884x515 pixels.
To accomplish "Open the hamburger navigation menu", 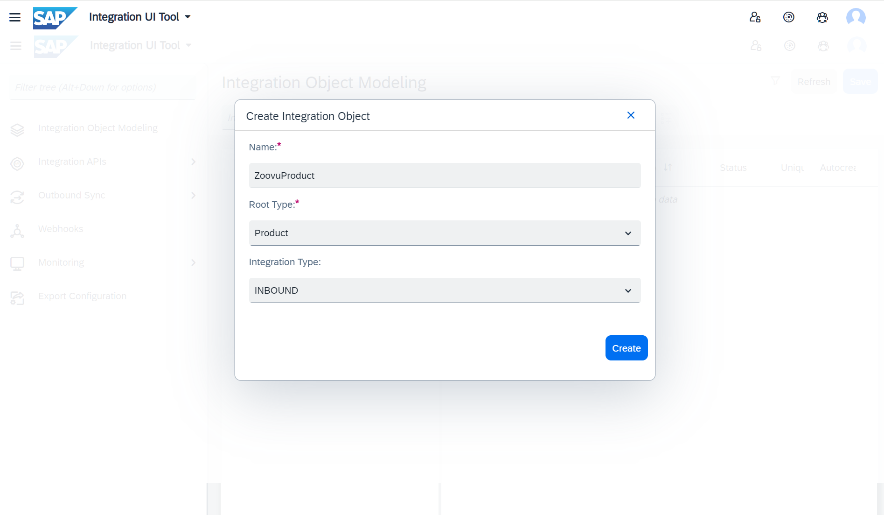I will point(15,17).
